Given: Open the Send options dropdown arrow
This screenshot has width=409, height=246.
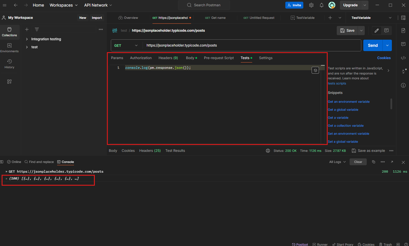Looking at the screenshot, I should [x=387, y=45].
